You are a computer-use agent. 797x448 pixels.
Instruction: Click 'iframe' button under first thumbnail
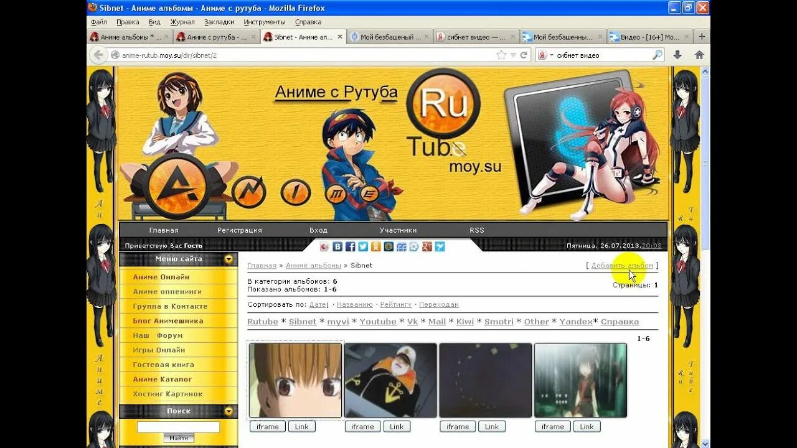pyautogui.click(x=268, y=426)
